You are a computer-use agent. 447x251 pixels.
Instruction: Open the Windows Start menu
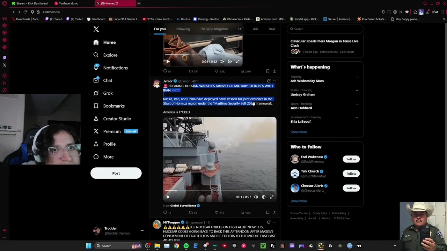(x=89, y=246)
